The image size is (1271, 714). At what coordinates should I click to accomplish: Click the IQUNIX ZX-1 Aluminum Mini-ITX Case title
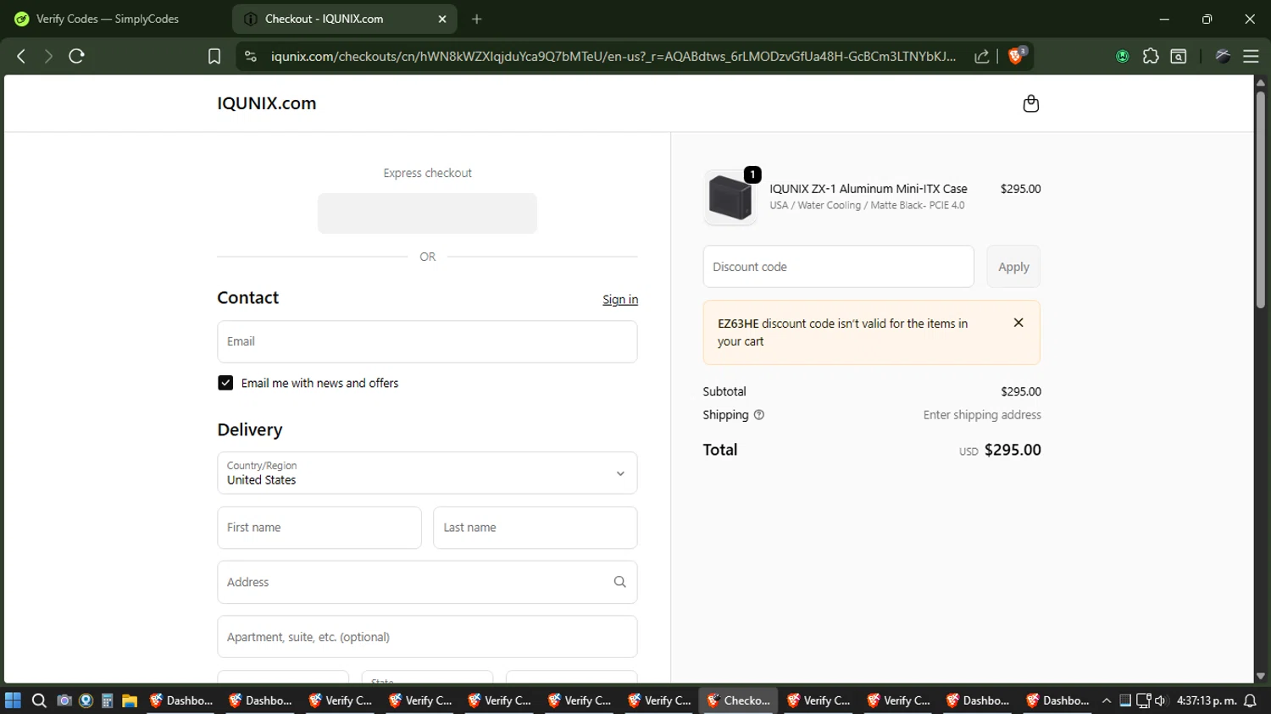[869, 189]
